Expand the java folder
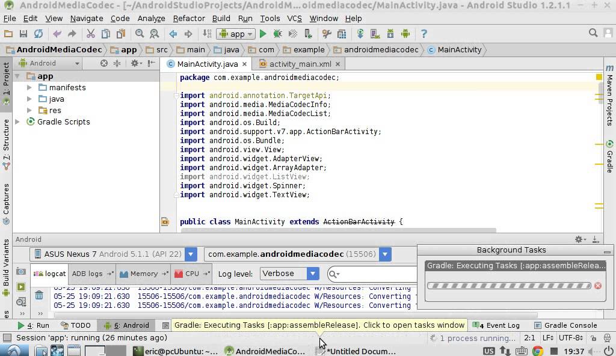616x356 pixels. pos(29,99)
